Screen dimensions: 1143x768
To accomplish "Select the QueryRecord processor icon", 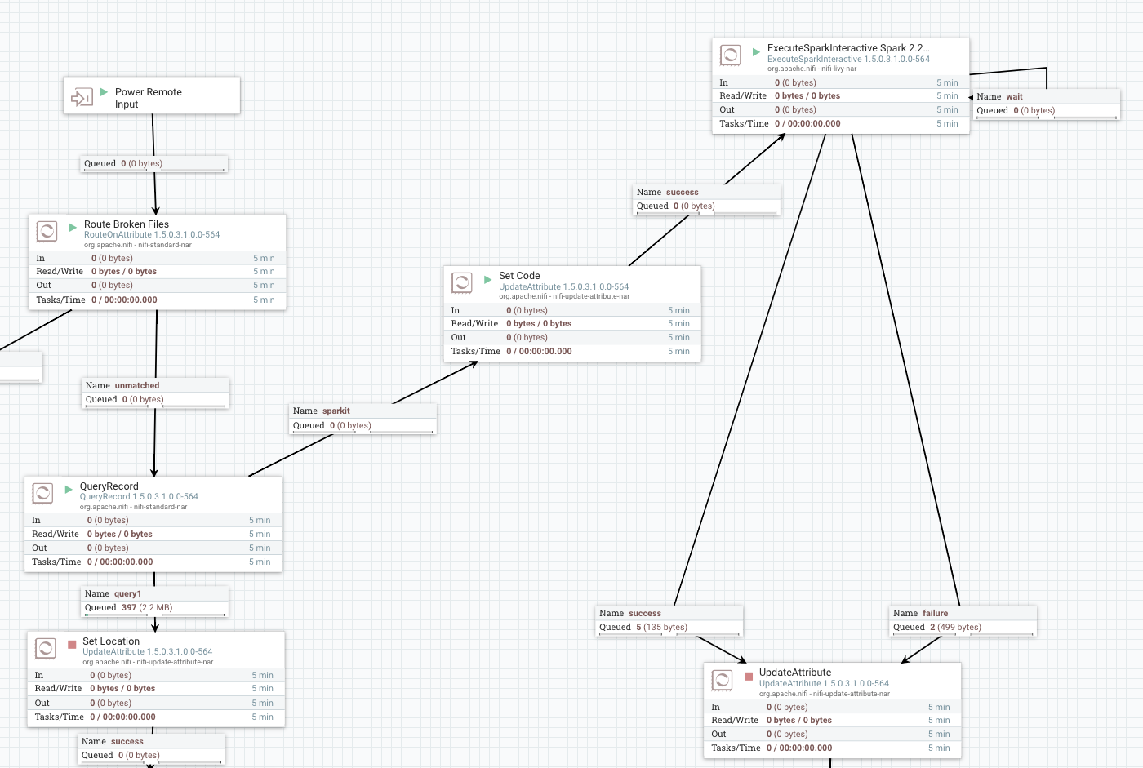I will (x=42, y=492).
